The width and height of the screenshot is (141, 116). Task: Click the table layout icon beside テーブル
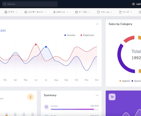[76, 12]
